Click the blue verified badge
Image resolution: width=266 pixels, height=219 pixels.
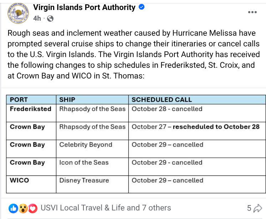[x=141, y=7]
